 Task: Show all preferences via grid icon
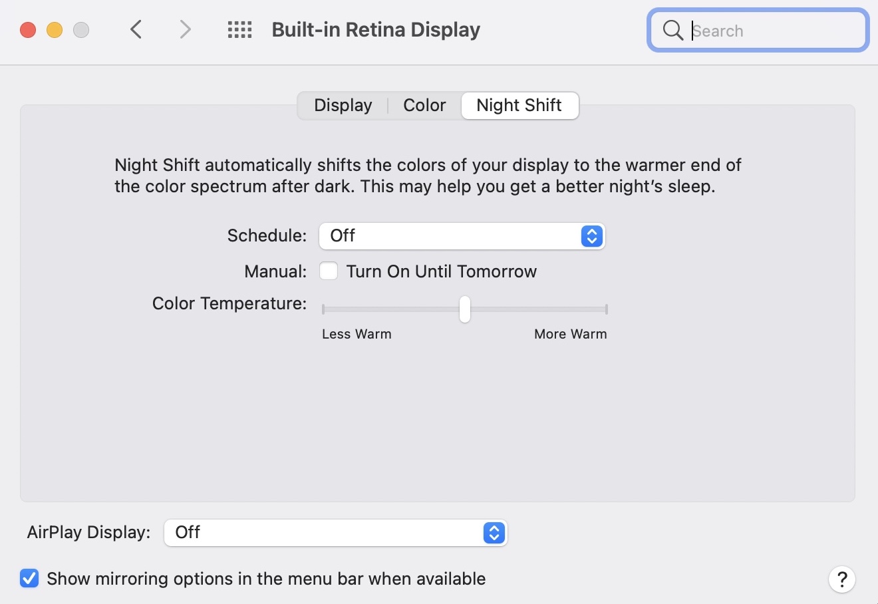pos(239,30)
